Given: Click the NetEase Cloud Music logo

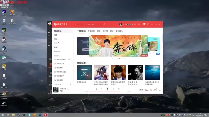Looking at the screenshot, I should tap(61, 24).
